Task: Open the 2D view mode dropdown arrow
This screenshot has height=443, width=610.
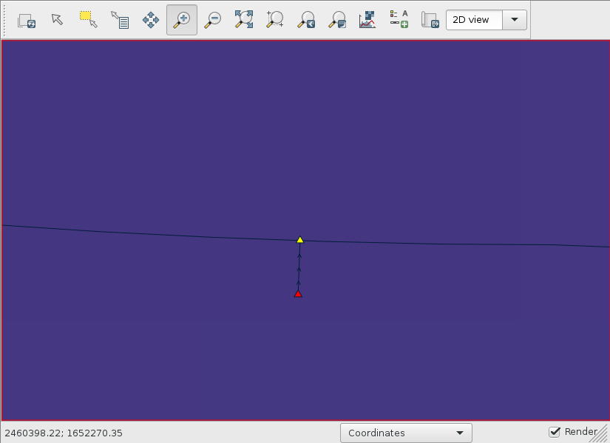Action: pos(514,20)
